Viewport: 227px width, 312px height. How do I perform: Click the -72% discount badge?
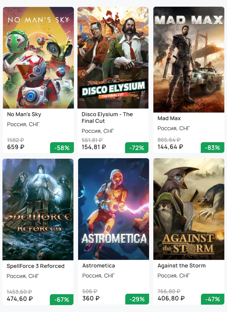(137, 148)
